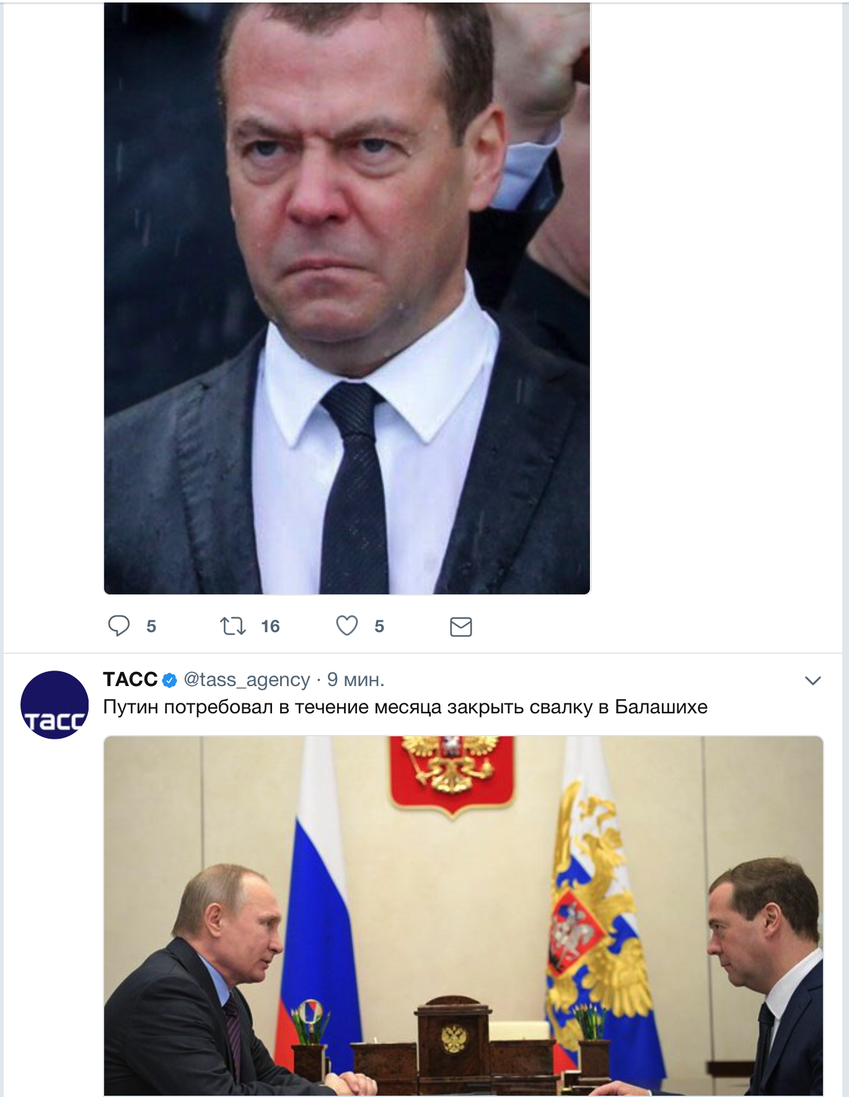Click the "9 мин." tweet timestamp
The width and height of the screenshot is (849, 1097).
click(x=356, y=680)
